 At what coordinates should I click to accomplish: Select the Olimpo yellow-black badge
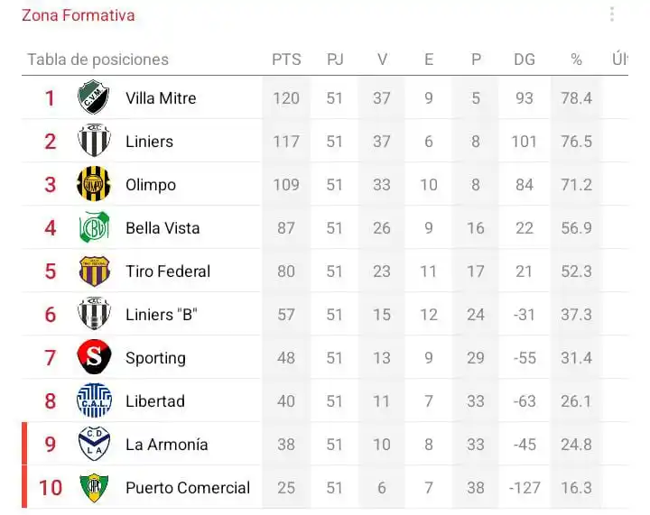pos(94,184)
